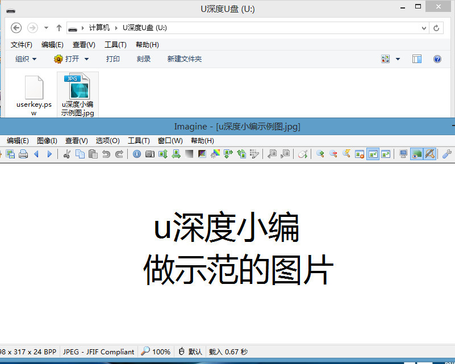Click the flip vertical icon
Screen dimensions: 455x364
tap(163, 154)
